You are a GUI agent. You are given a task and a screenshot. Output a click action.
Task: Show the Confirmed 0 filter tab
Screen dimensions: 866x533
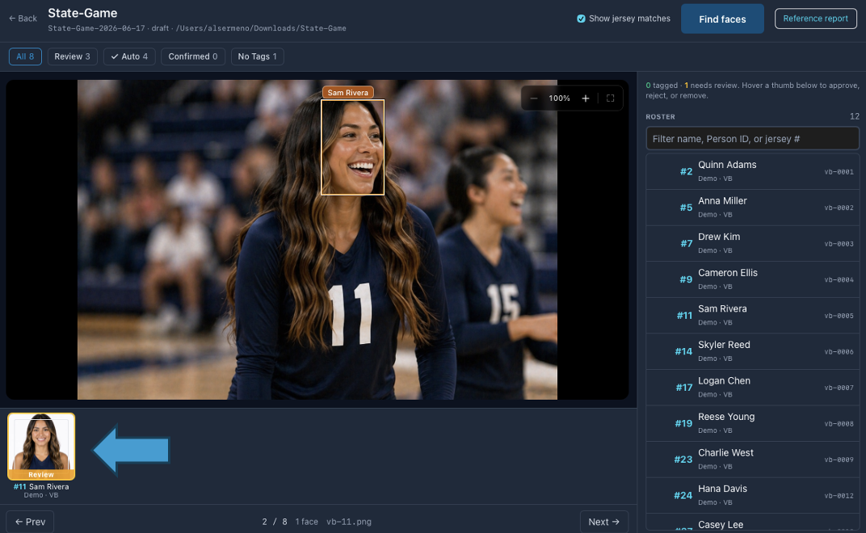(x=193, y=57)
